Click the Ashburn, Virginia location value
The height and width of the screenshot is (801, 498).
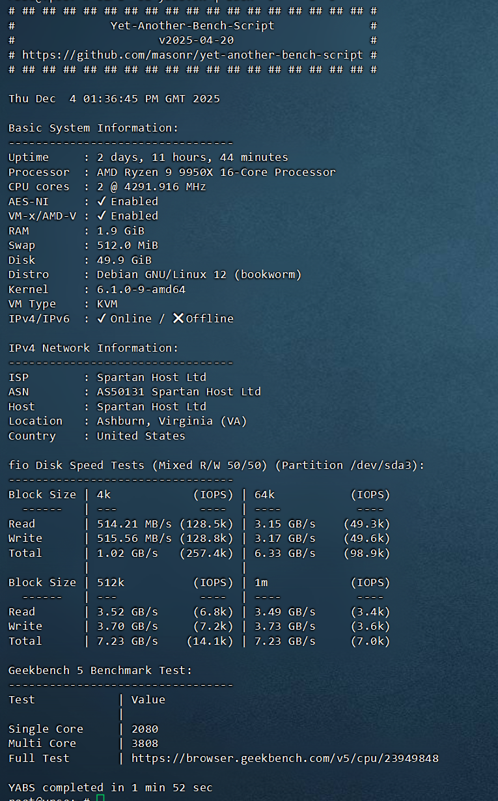172,421
